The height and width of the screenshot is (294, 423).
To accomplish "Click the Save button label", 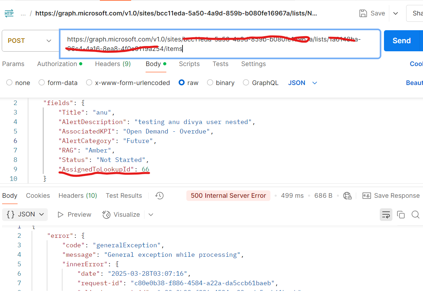I will [378, 13].
